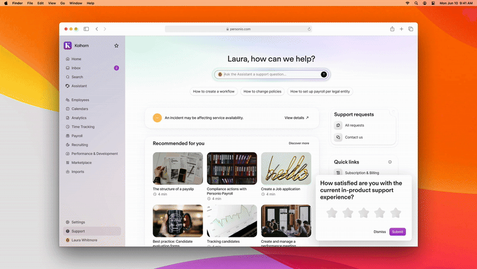Open 'The structure of a payslip' thumbnail
Image resolution: width=477 pixels, height=269 pixels.
[x=178, y=168]
